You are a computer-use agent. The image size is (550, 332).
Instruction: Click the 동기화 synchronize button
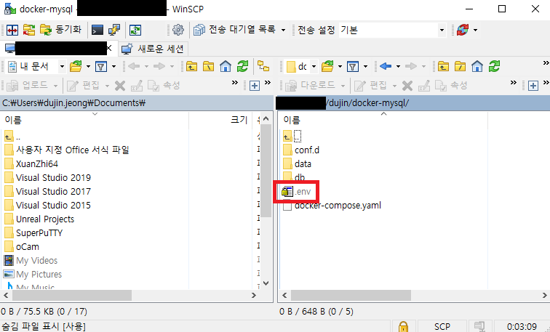[60, 30]
